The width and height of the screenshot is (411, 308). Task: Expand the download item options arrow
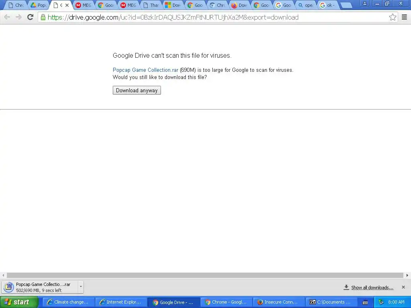(x=81, y=287)
